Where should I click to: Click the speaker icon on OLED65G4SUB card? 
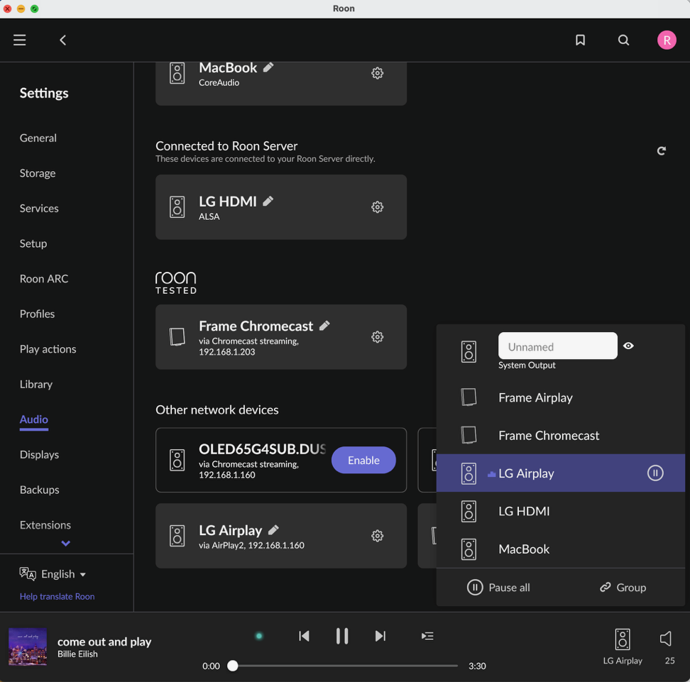pos(177,461)
